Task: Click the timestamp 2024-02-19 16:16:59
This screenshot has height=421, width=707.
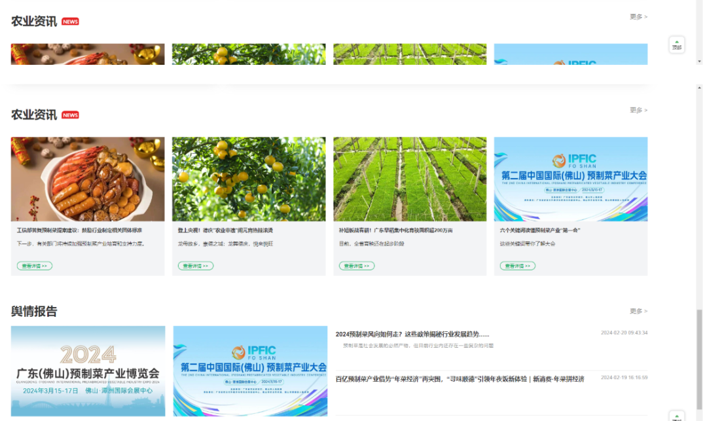Action: [x=624, y=377]
